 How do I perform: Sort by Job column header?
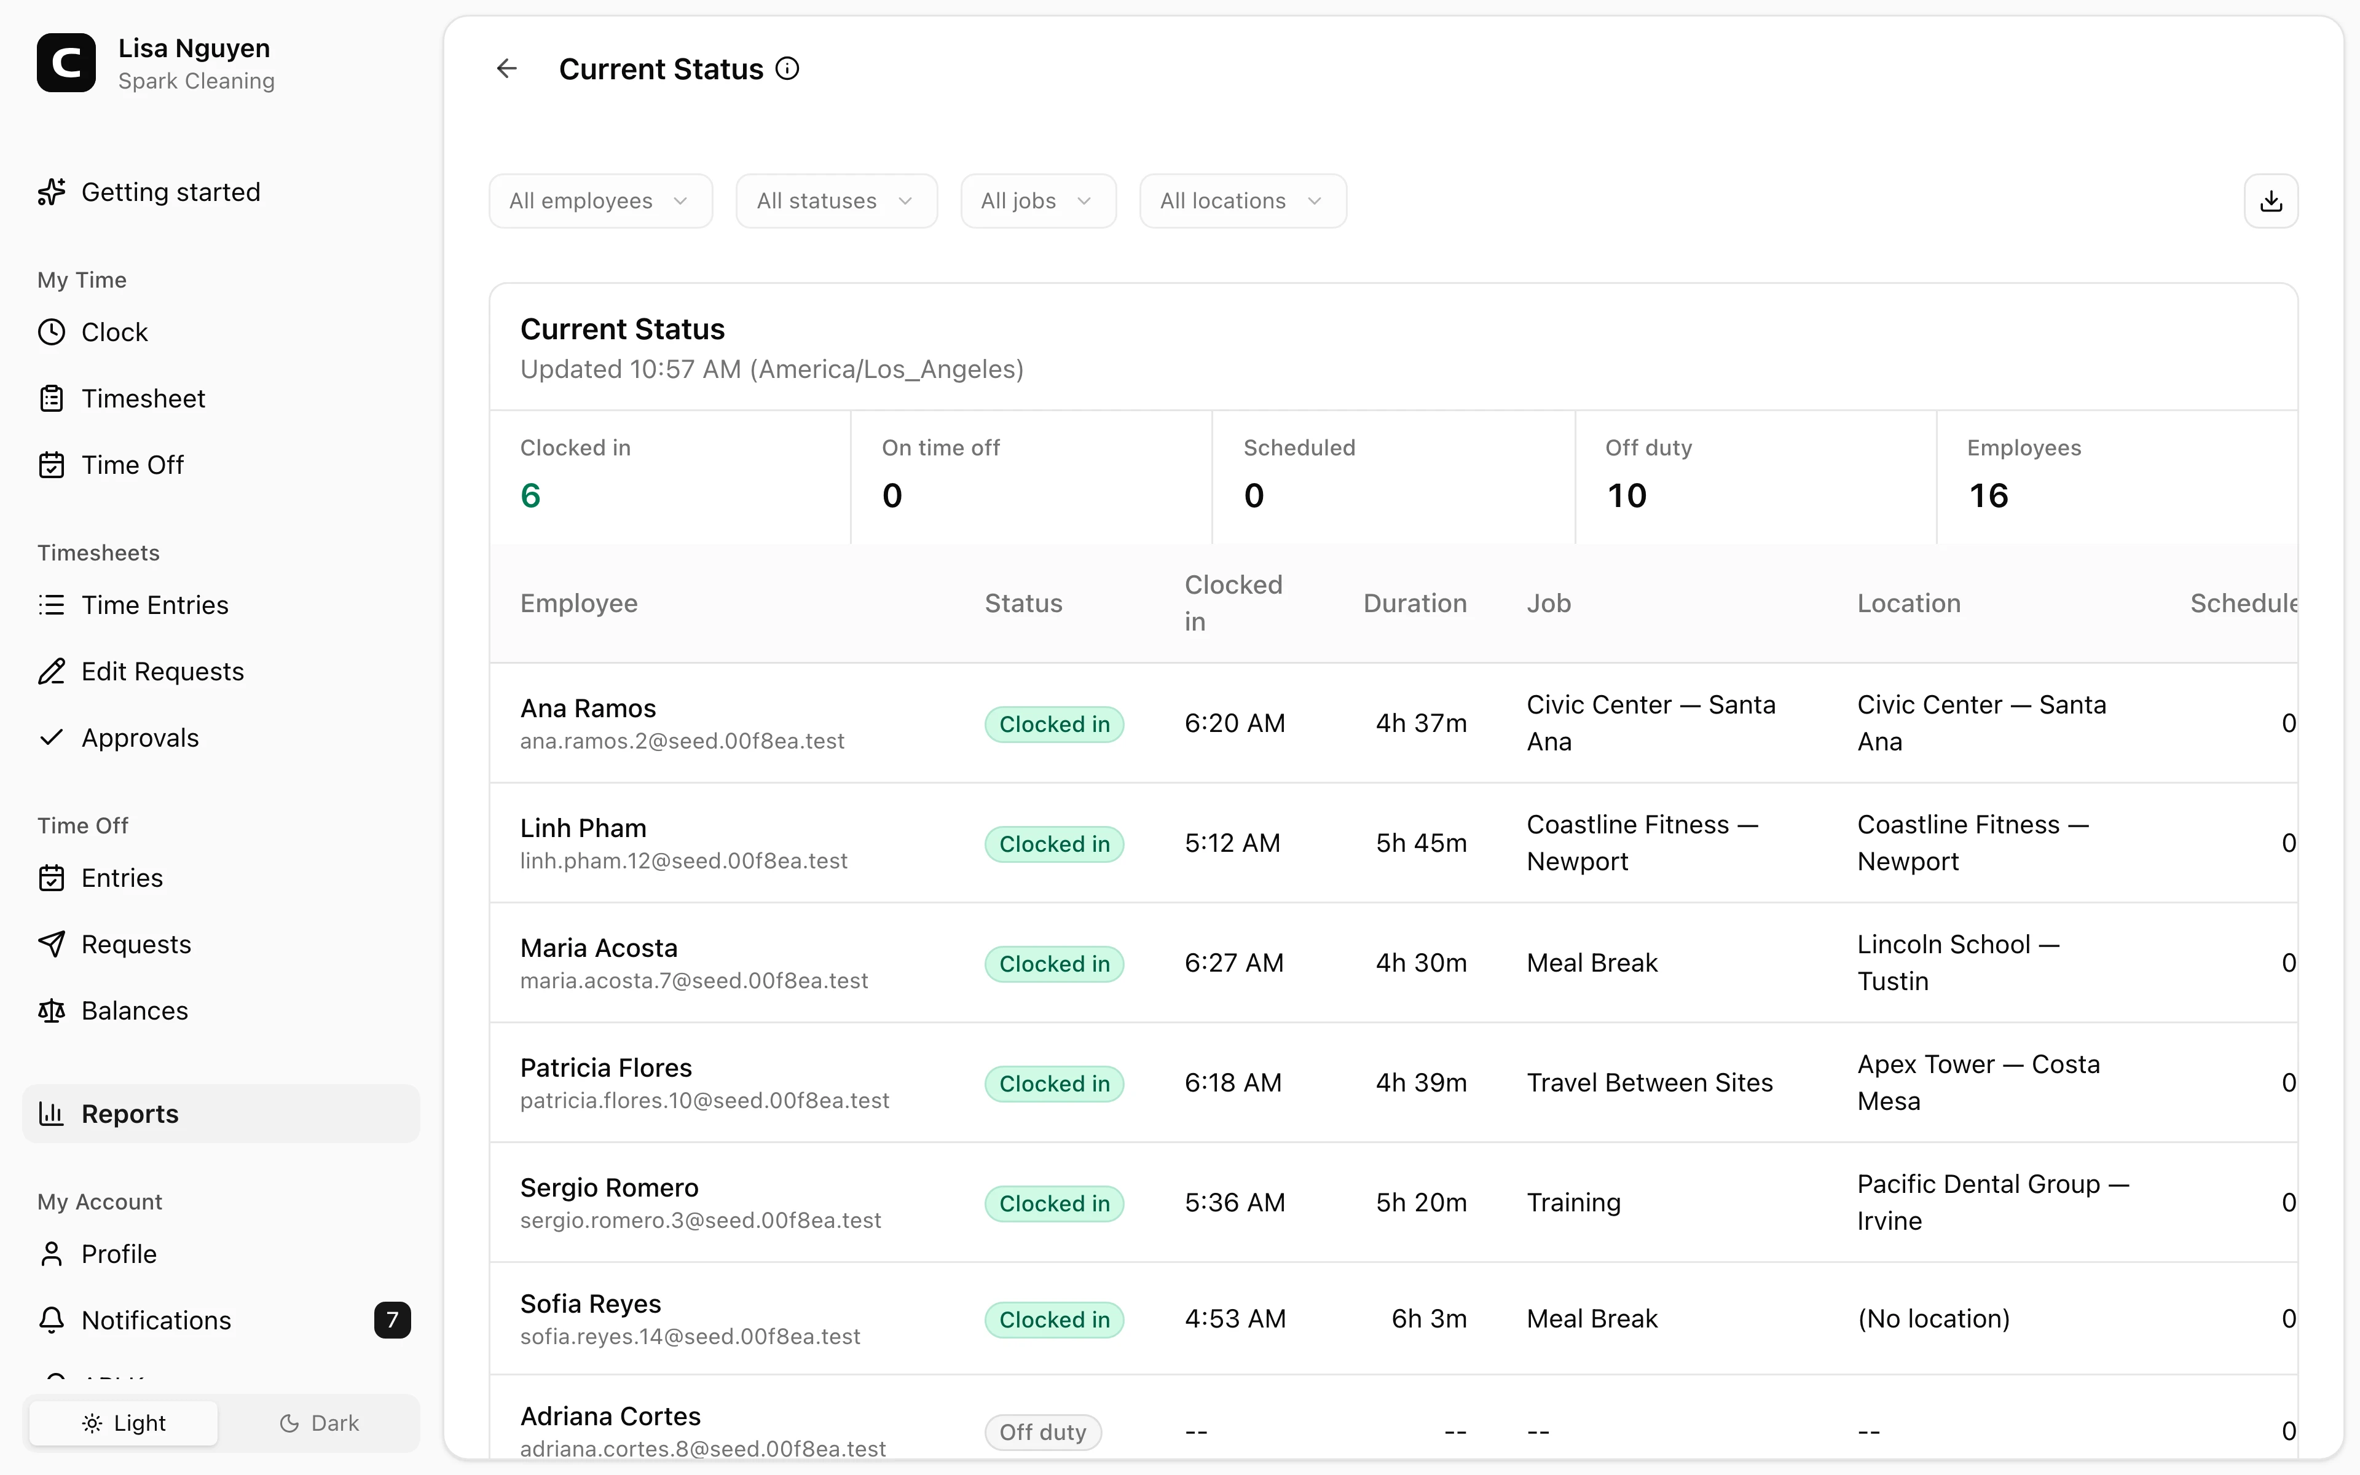1549,604
